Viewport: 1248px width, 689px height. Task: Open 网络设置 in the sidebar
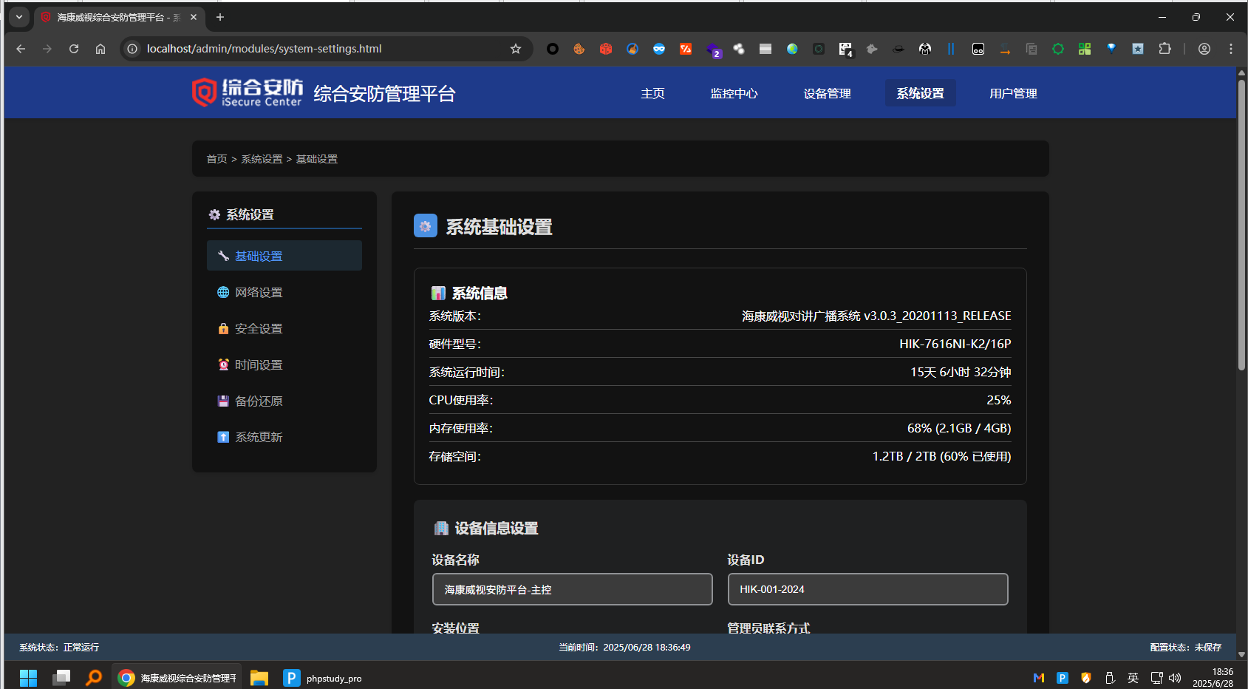(x=258, y=293)
